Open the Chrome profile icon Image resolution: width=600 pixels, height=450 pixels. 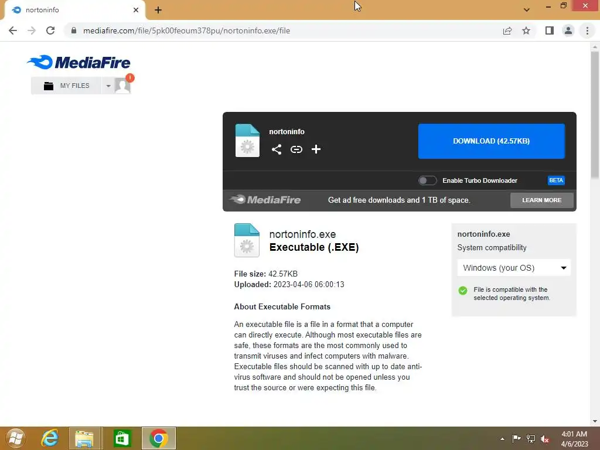[568, 30]
